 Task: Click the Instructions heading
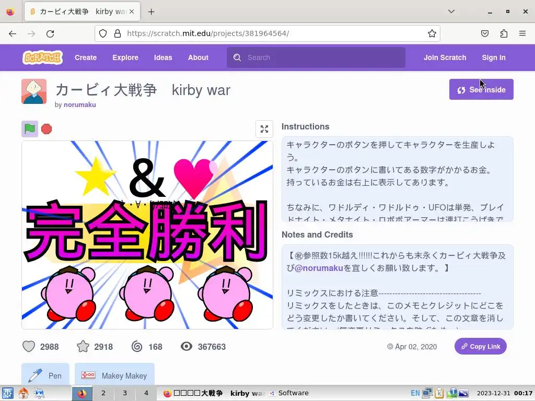pos(305,126)
